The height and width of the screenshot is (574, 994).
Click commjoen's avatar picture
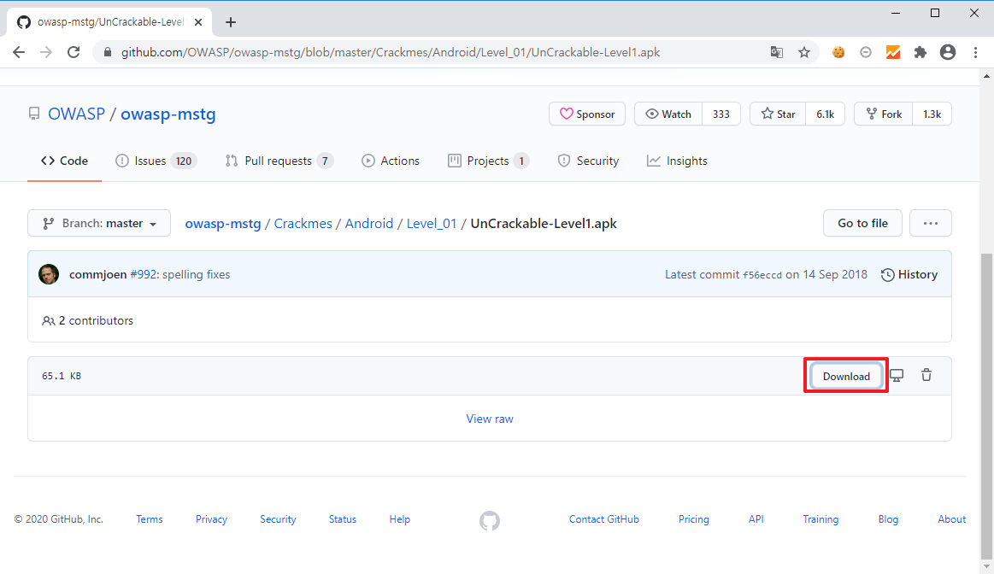pyautogui.click(x=49, y=274)
